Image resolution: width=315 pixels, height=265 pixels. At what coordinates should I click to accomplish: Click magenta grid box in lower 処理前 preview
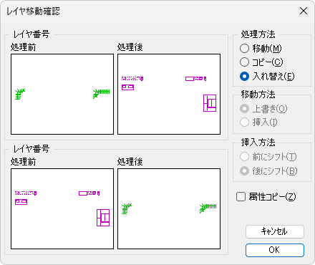point(103,218)
